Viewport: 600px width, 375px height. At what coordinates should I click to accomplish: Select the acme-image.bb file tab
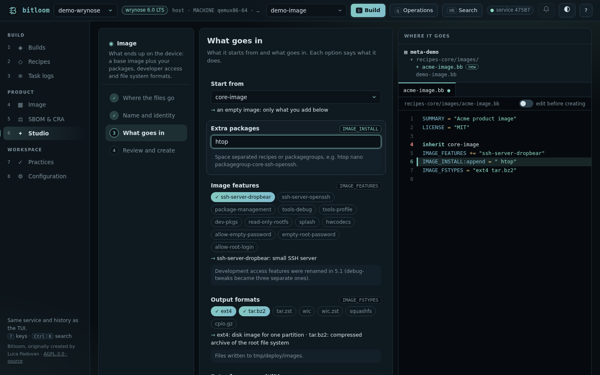tap(427, 90)
